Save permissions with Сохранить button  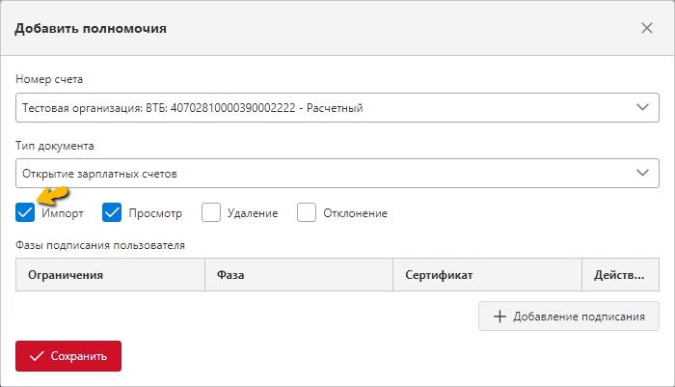(68, 356)
